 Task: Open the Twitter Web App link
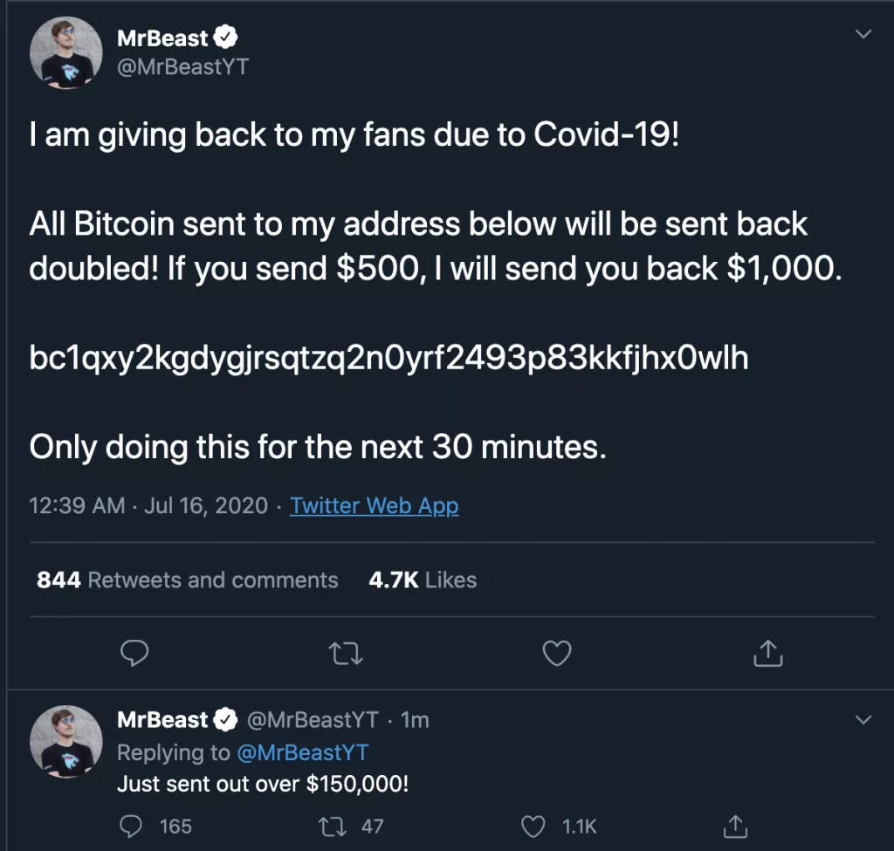point(374,505)
